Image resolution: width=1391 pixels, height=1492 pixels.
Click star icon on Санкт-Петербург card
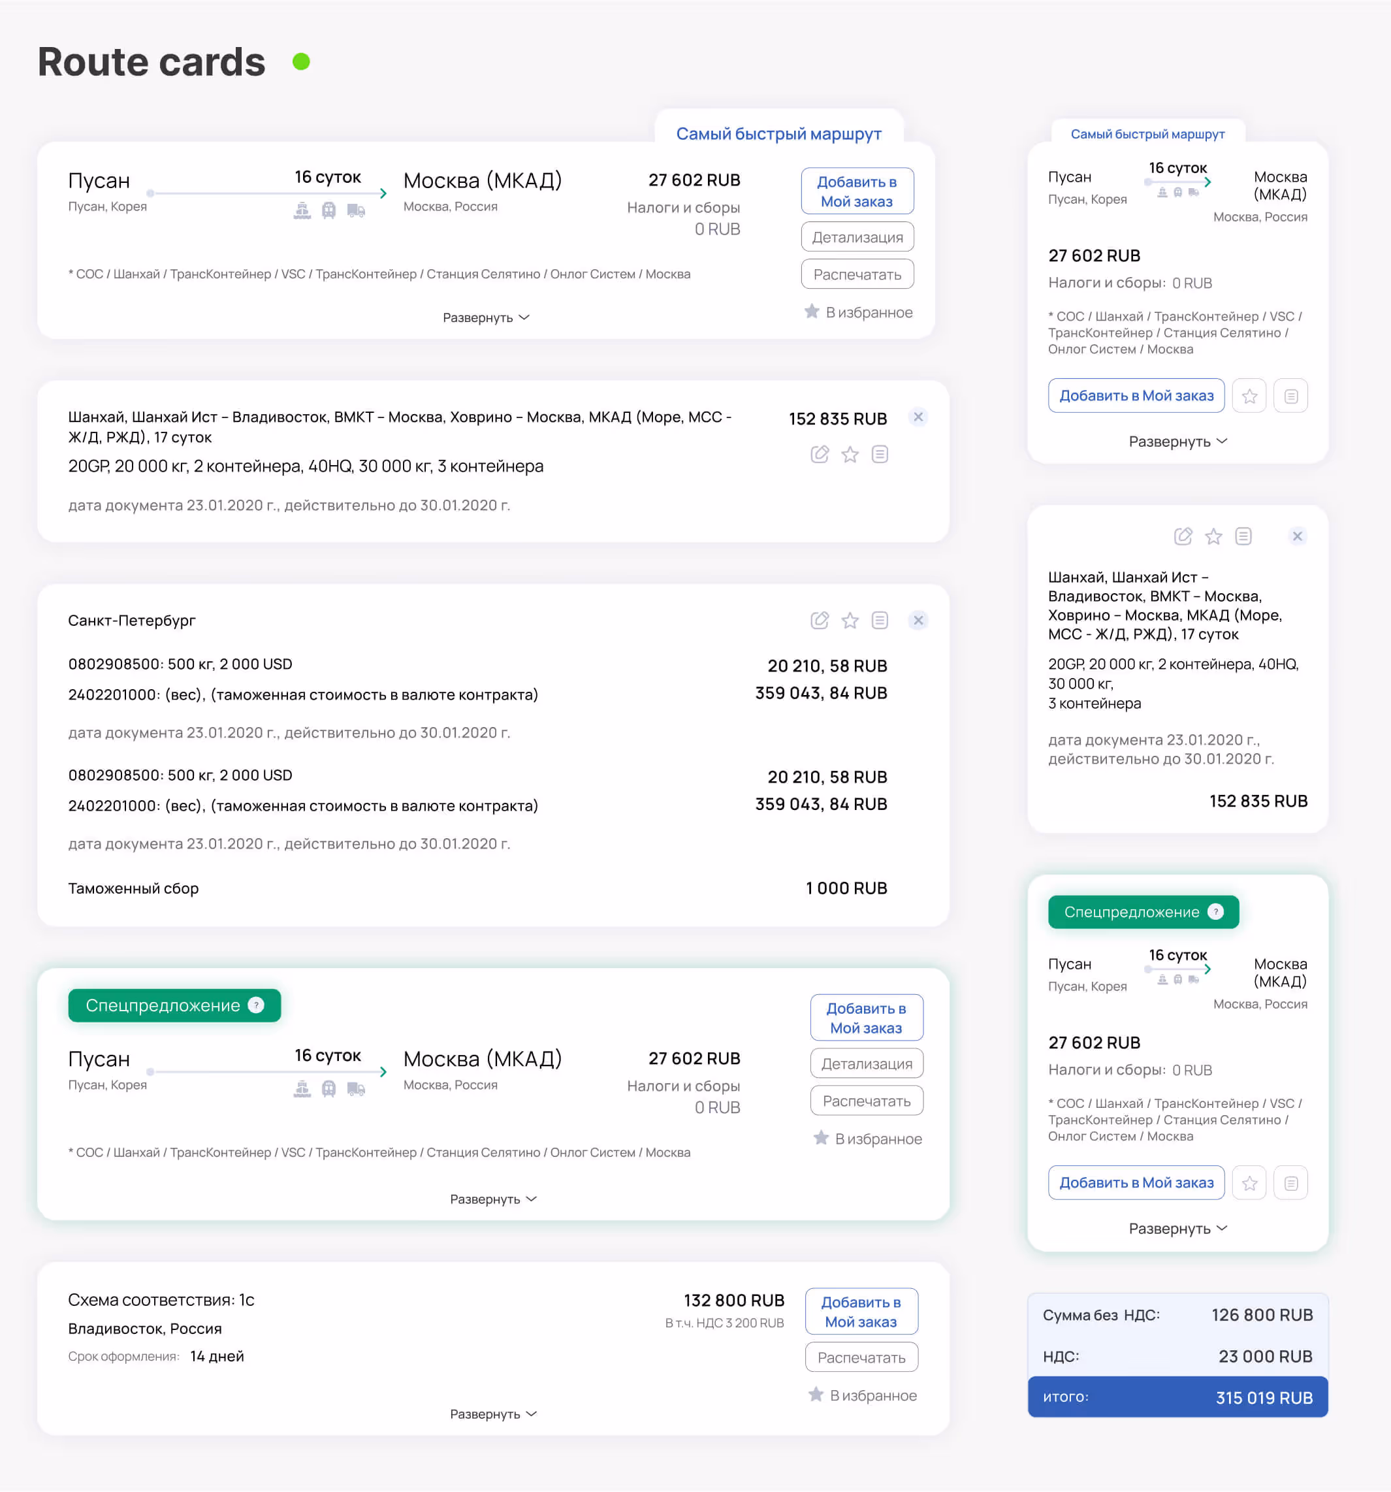[850, 620]
